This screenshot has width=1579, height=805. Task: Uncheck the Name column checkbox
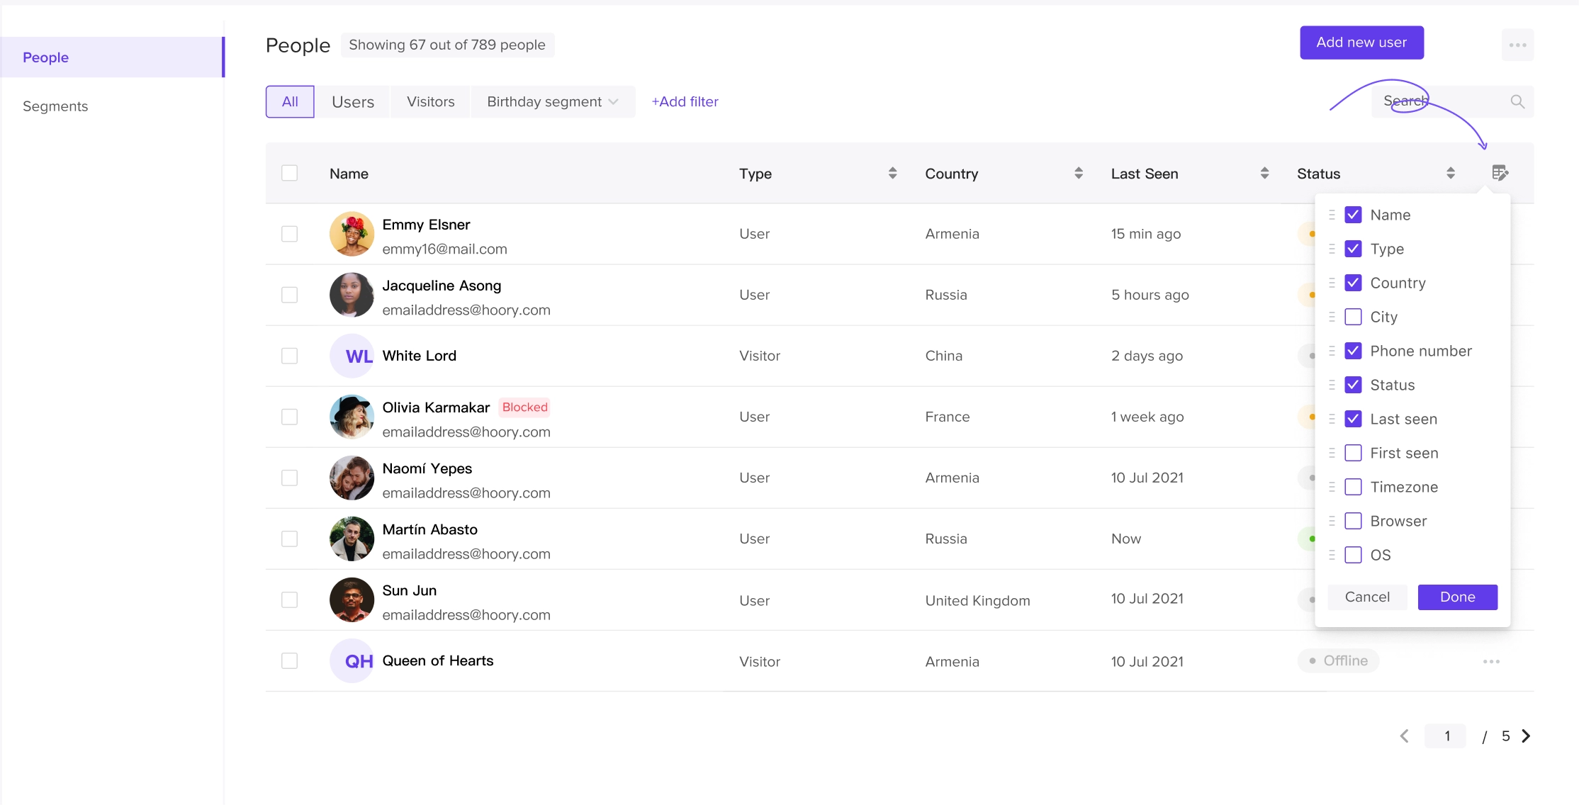pyautogui.click(x=1353, y=215)
